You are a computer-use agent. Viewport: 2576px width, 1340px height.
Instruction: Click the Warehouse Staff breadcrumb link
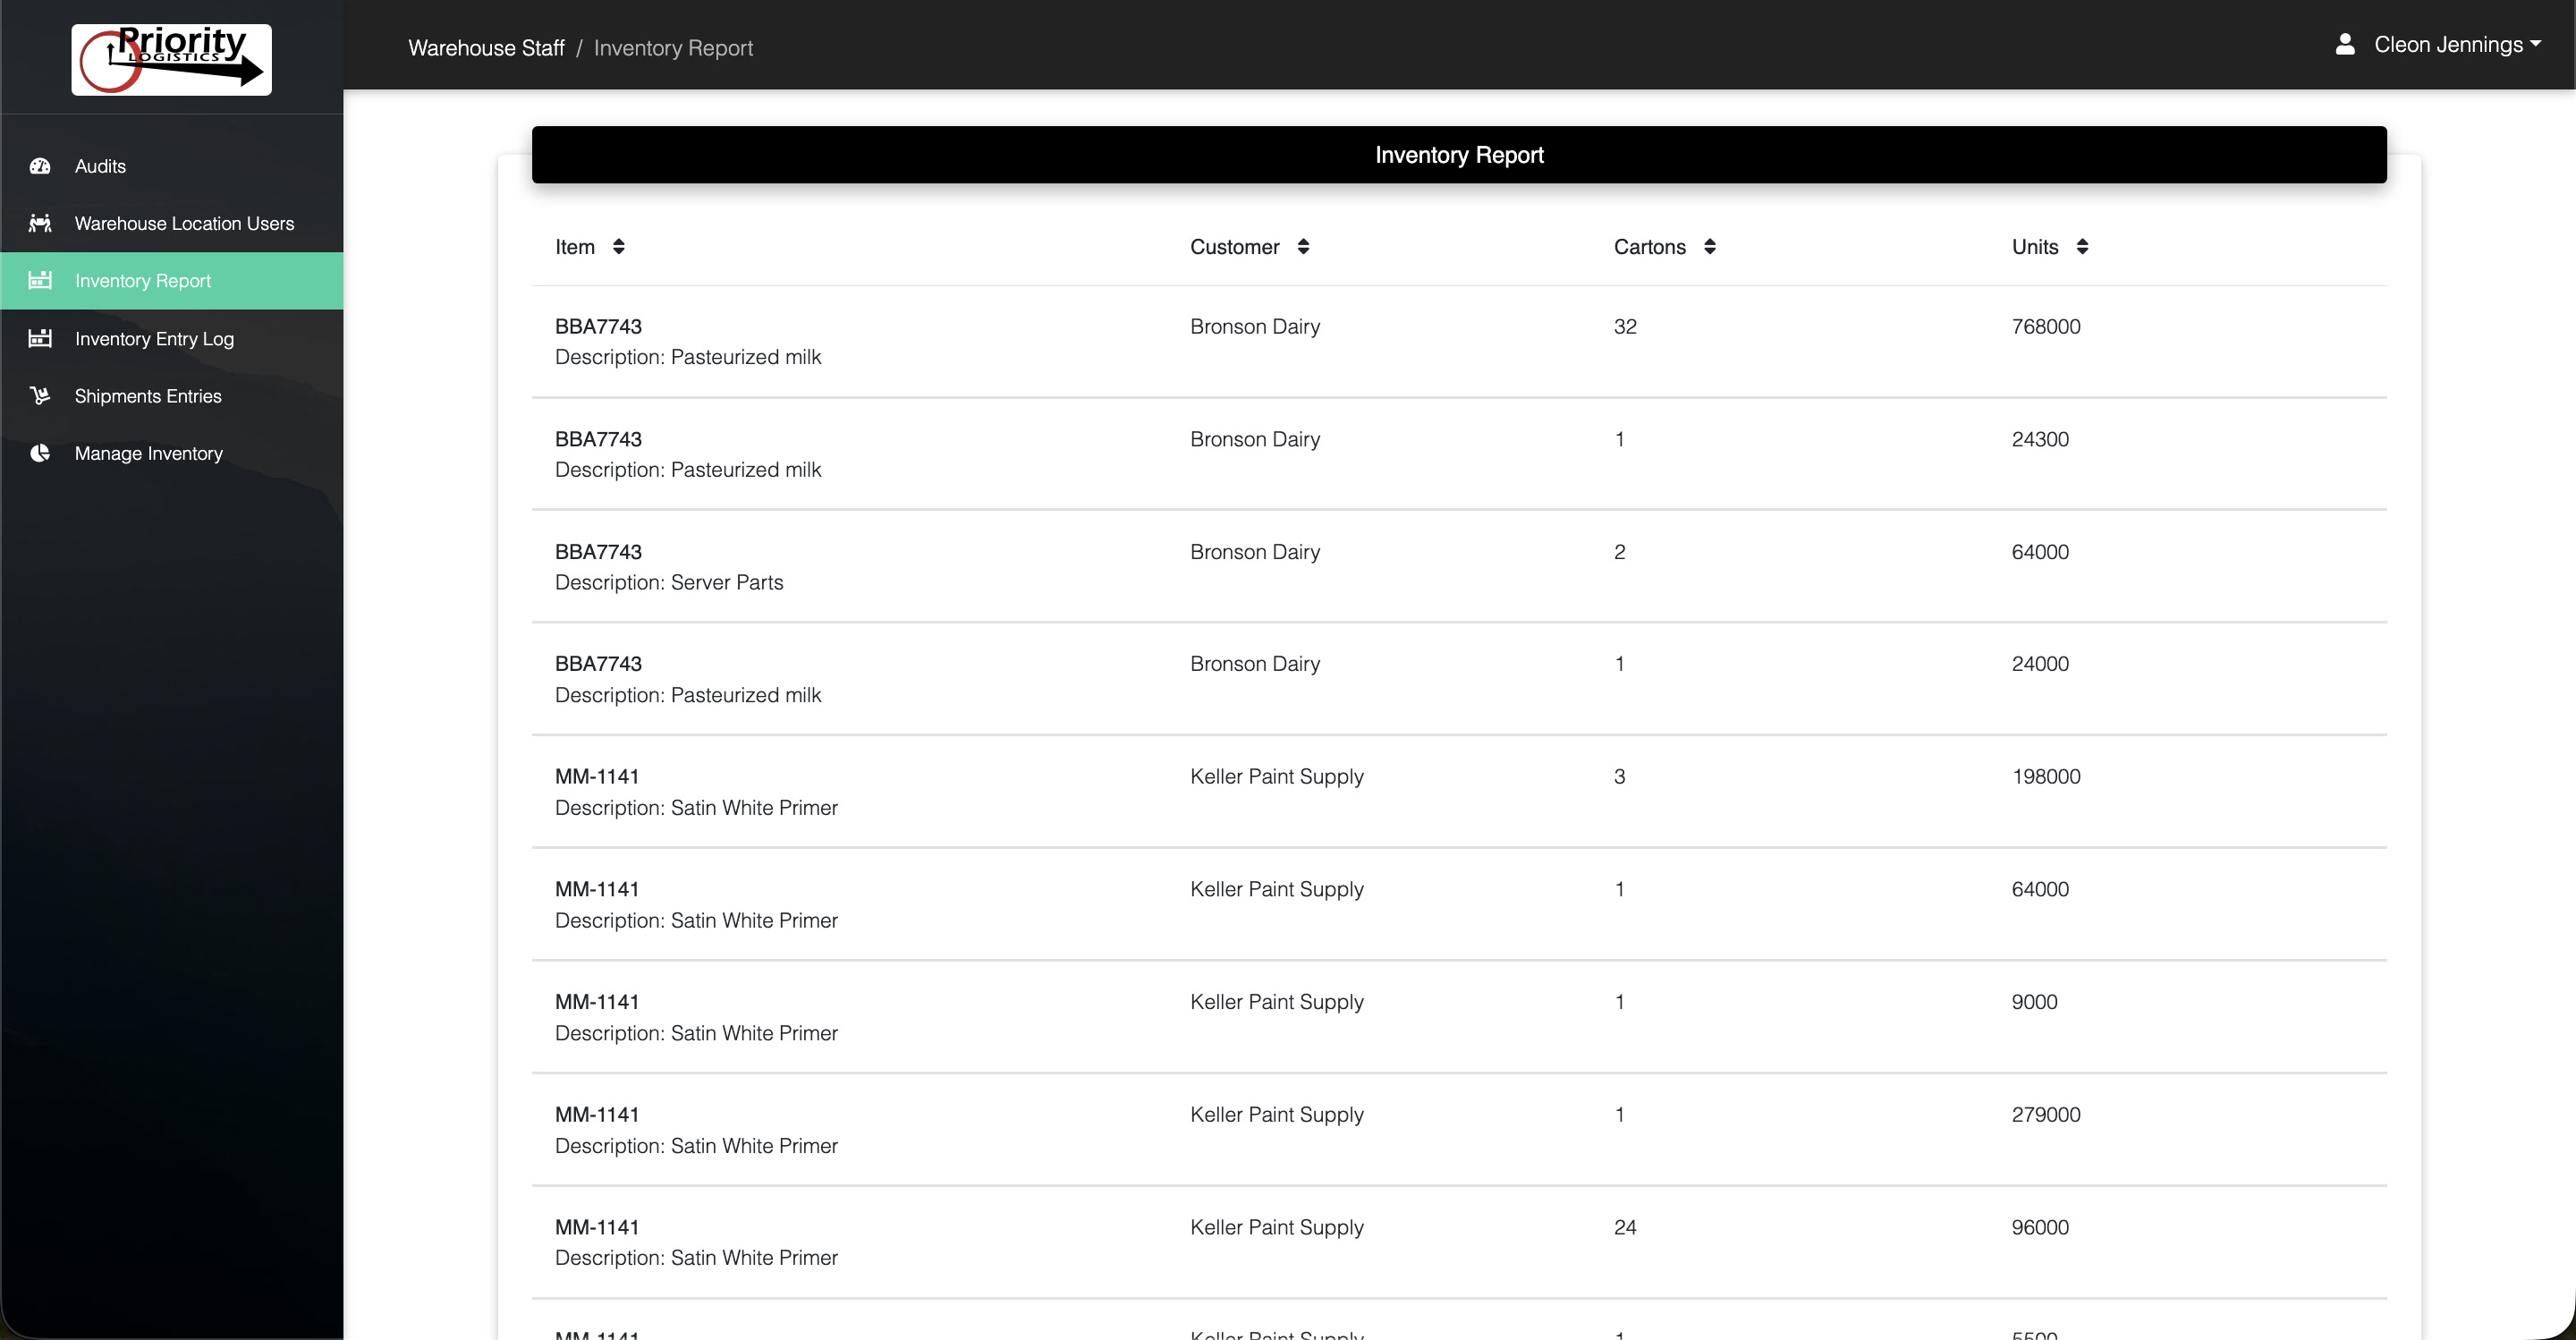pos(486,48)
